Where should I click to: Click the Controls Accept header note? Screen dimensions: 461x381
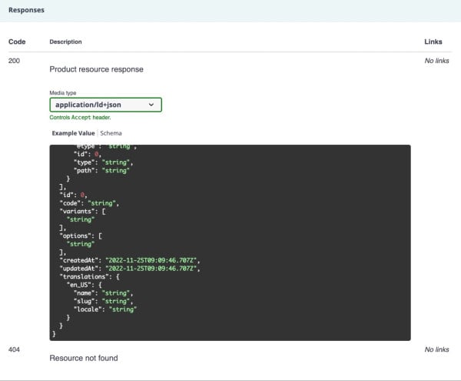[80, 117]
